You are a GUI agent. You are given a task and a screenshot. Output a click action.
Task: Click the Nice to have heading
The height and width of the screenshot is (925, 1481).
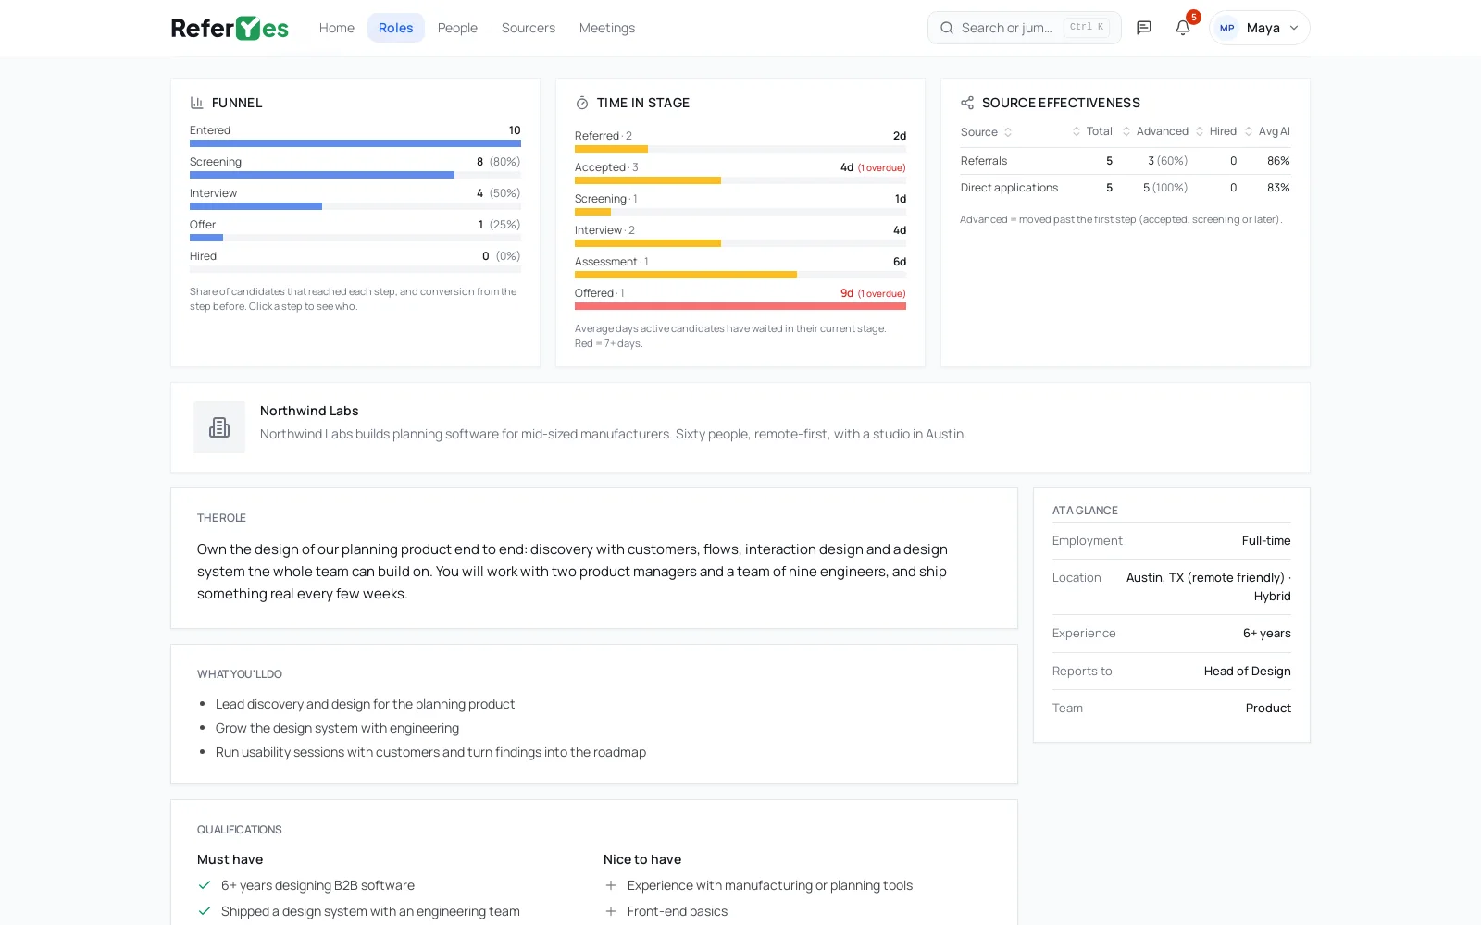tap(642, 859)
